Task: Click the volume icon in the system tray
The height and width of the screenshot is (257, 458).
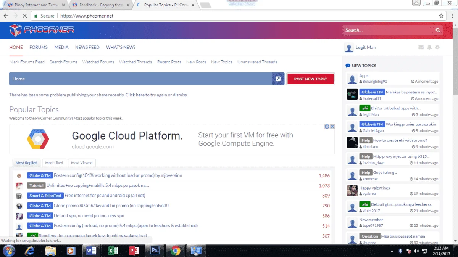Action: 416,251
